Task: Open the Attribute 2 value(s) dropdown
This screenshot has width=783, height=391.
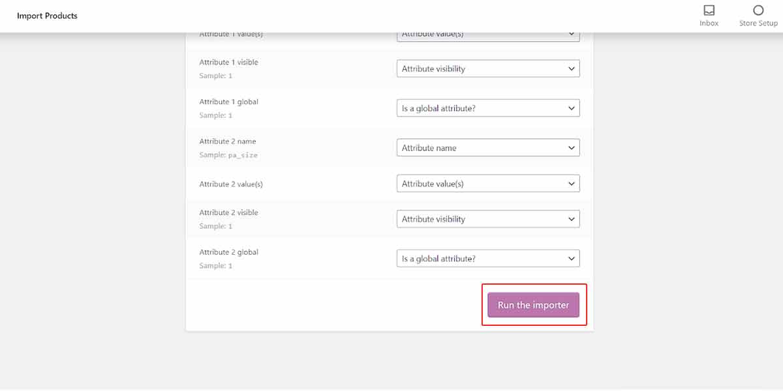Action: (x=488, y=184)
